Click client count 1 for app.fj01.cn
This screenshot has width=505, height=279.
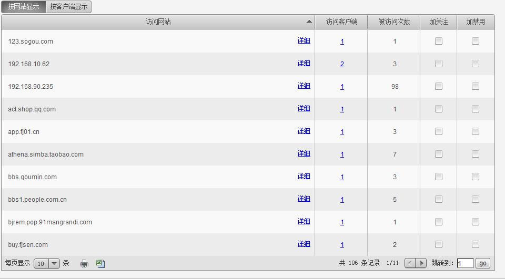(x=342, y=132)
